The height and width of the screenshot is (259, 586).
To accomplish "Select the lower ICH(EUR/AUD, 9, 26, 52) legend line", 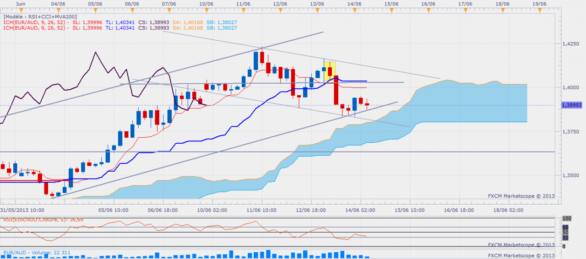I will [120, 28].
